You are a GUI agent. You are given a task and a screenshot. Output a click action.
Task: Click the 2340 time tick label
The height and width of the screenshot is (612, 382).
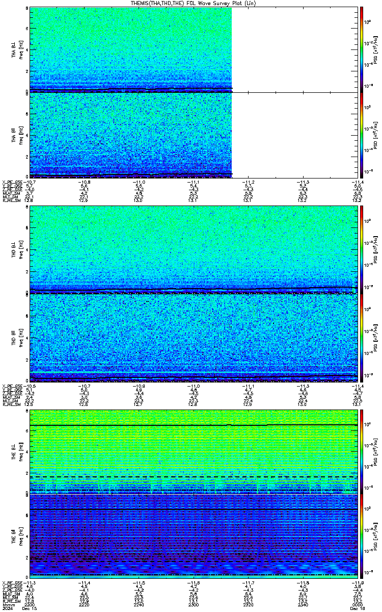click(303, 604)
